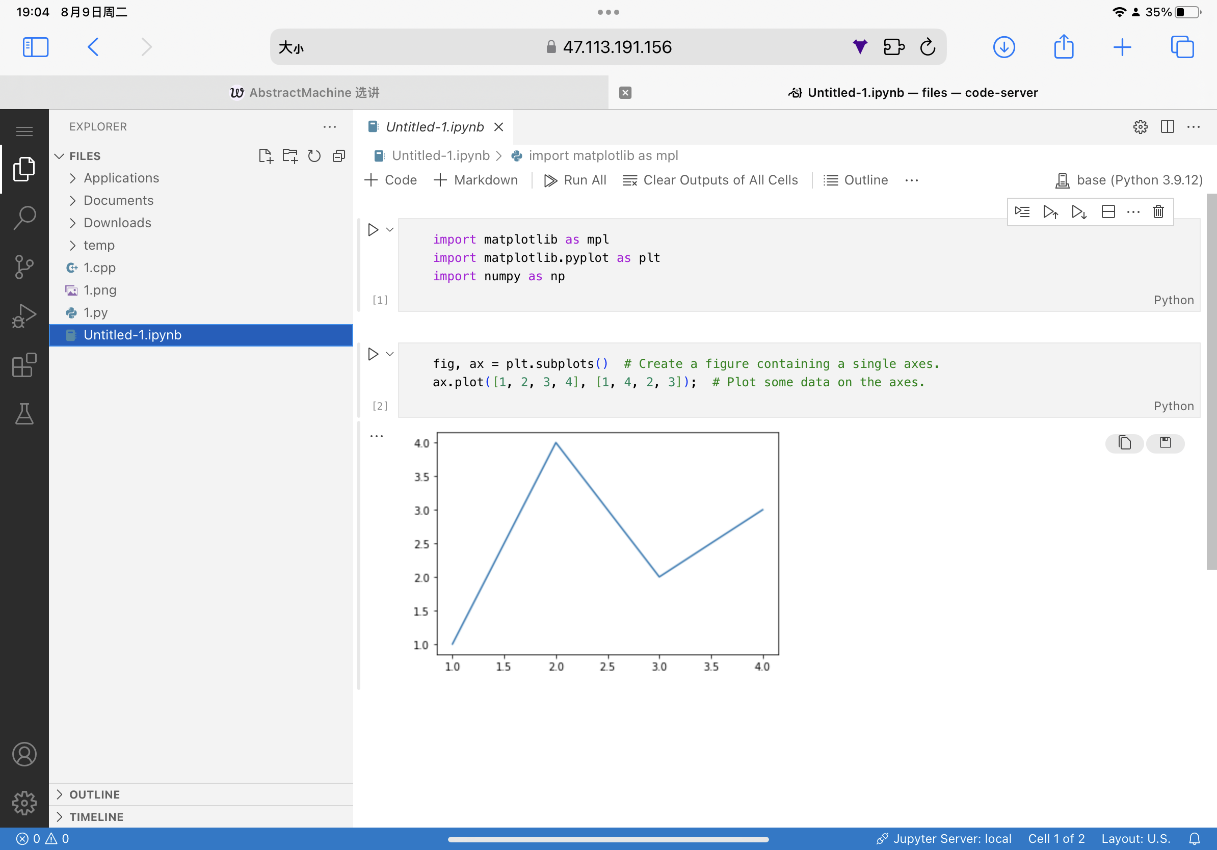Switch to AbstractMachine browser tab

click(304, 93)
